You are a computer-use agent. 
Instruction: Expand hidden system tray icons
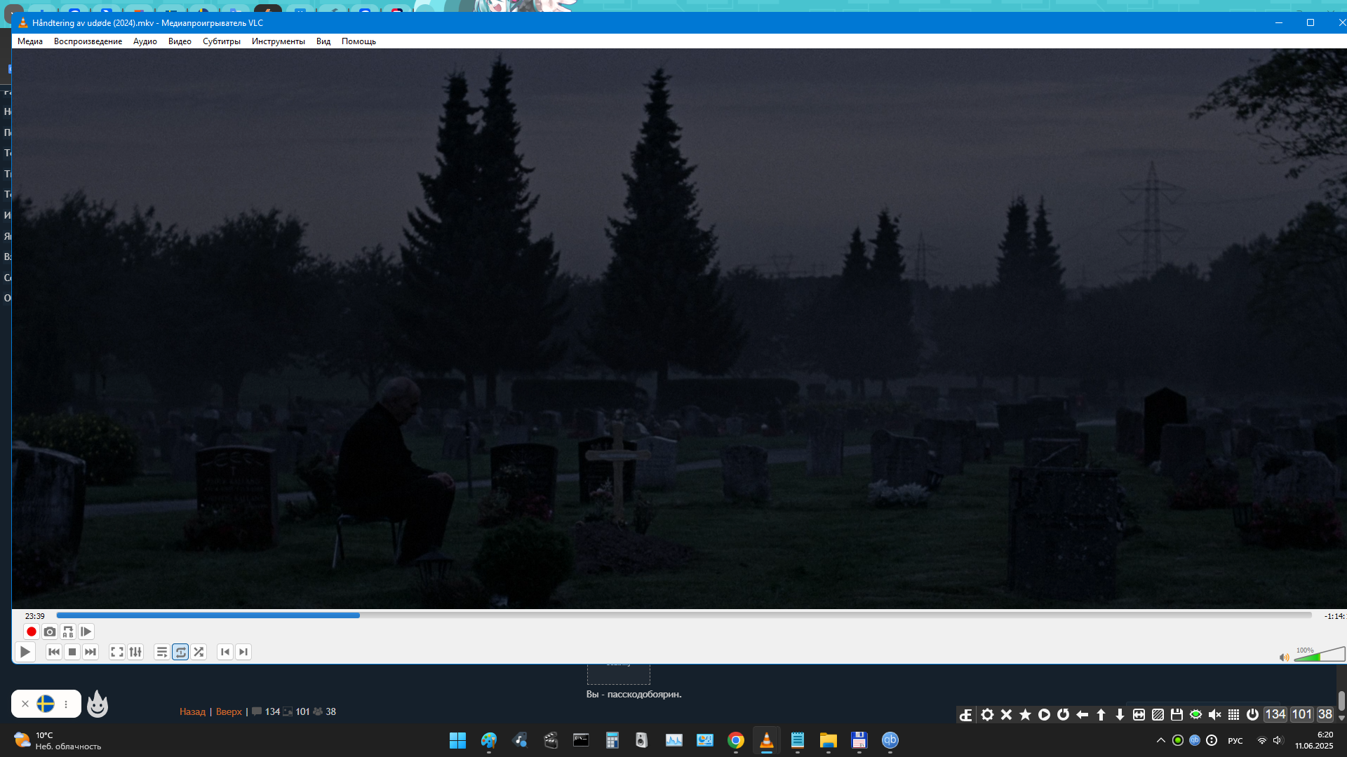[1160, 740]
